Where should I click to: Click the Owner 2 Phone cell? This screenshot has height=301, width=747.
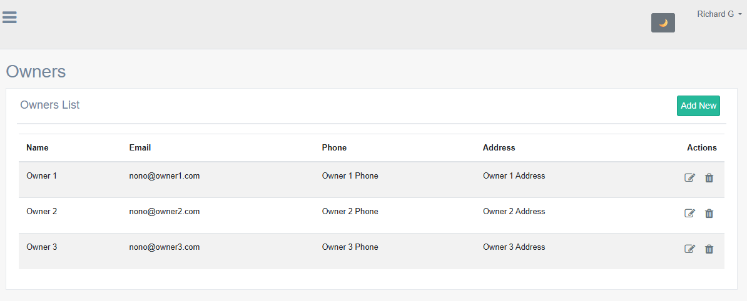pos(350,212)
